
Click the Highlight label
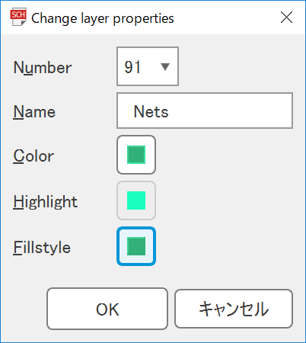point(45,202)
